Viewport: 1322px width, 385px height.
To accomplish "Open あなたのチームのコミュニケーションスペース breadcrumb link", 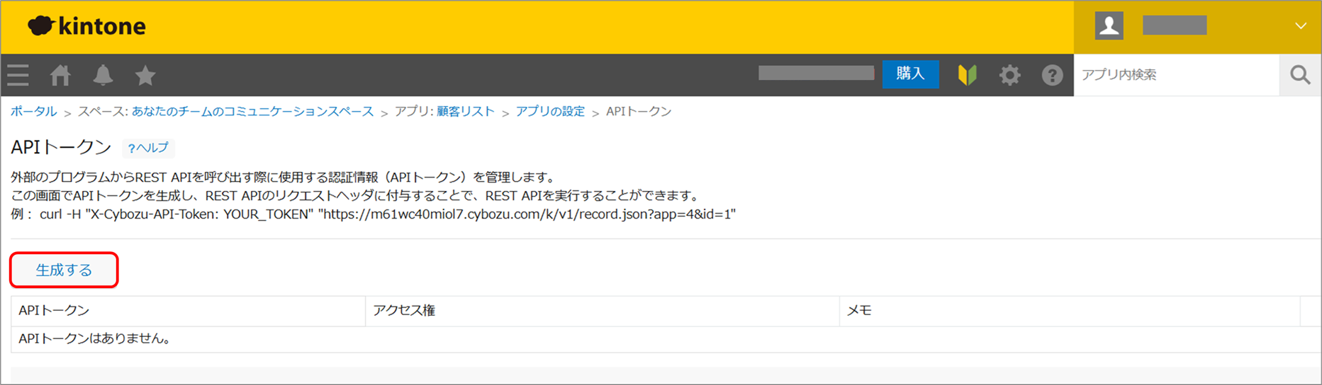I will coord(252,112).
